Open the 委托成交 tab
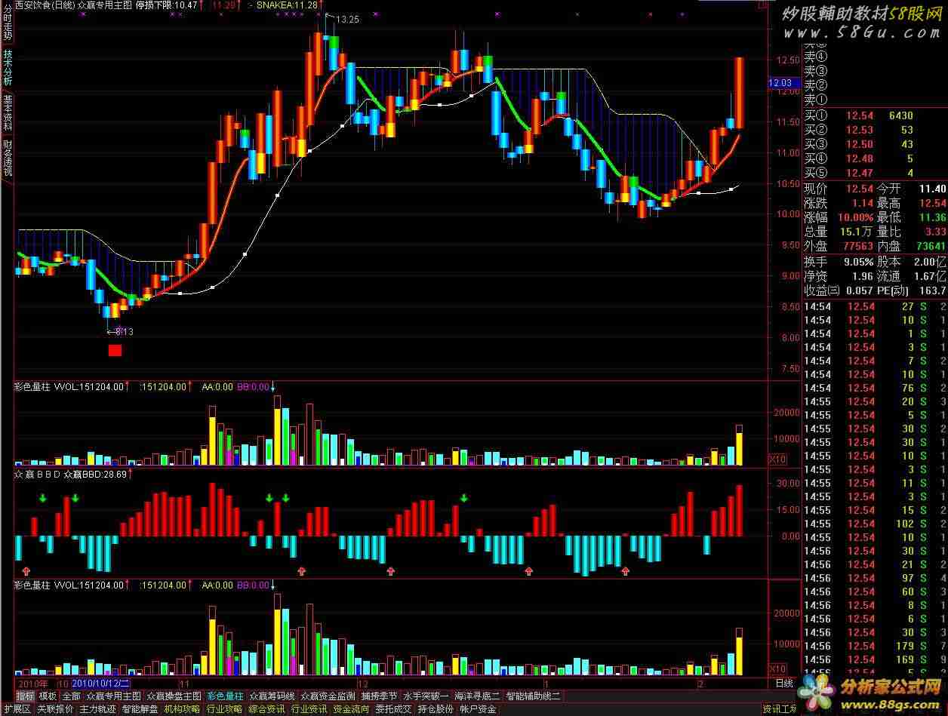Image resolution: width=948 pixels, height=716 pixels. 394,709
